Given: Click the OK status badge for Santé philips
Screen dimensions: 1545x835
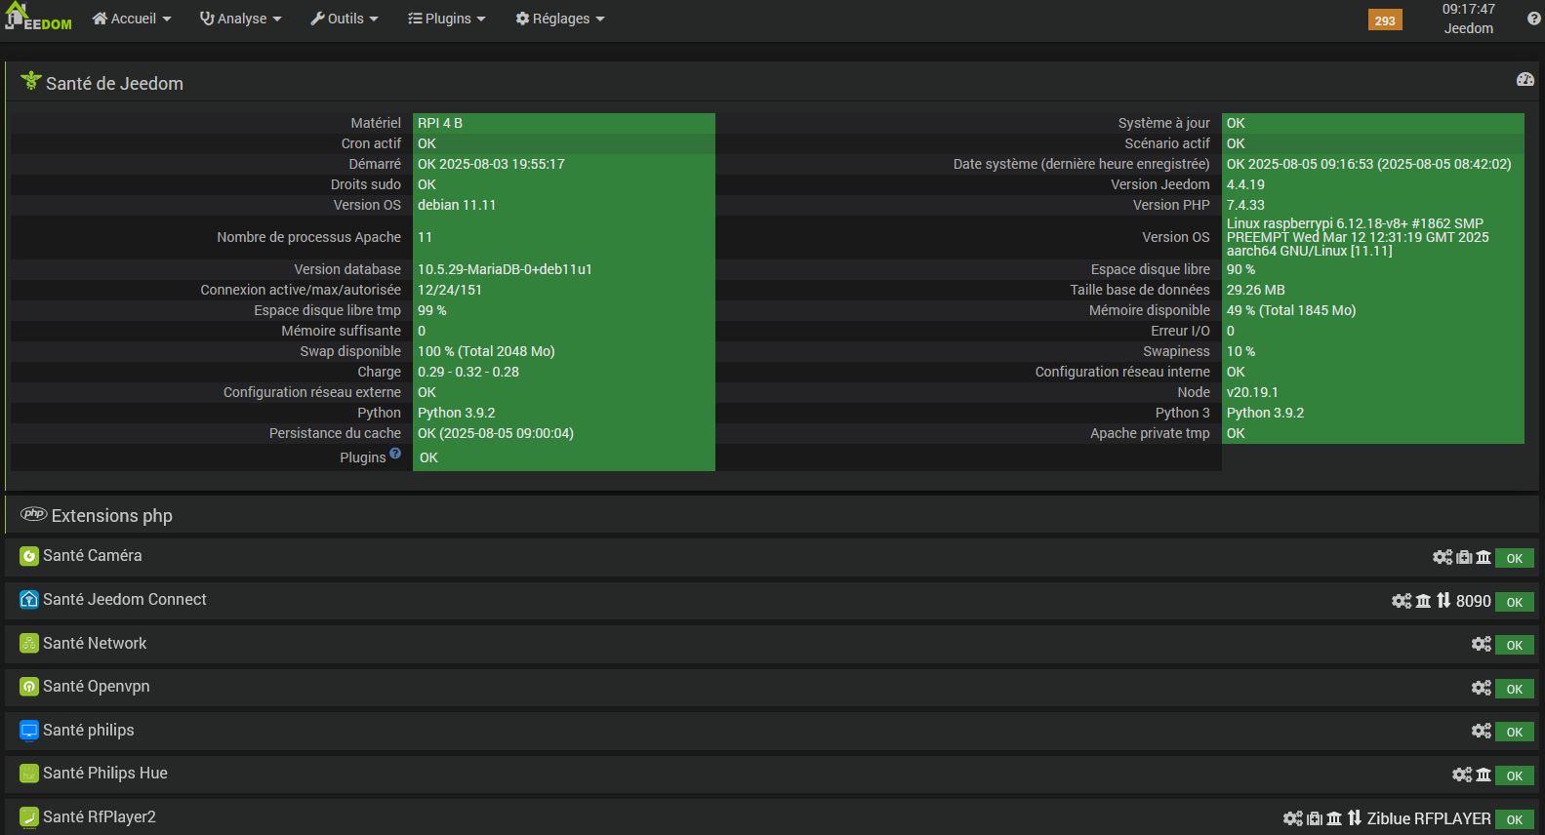Looking at the screenshot, I should tap(1514, 732).
